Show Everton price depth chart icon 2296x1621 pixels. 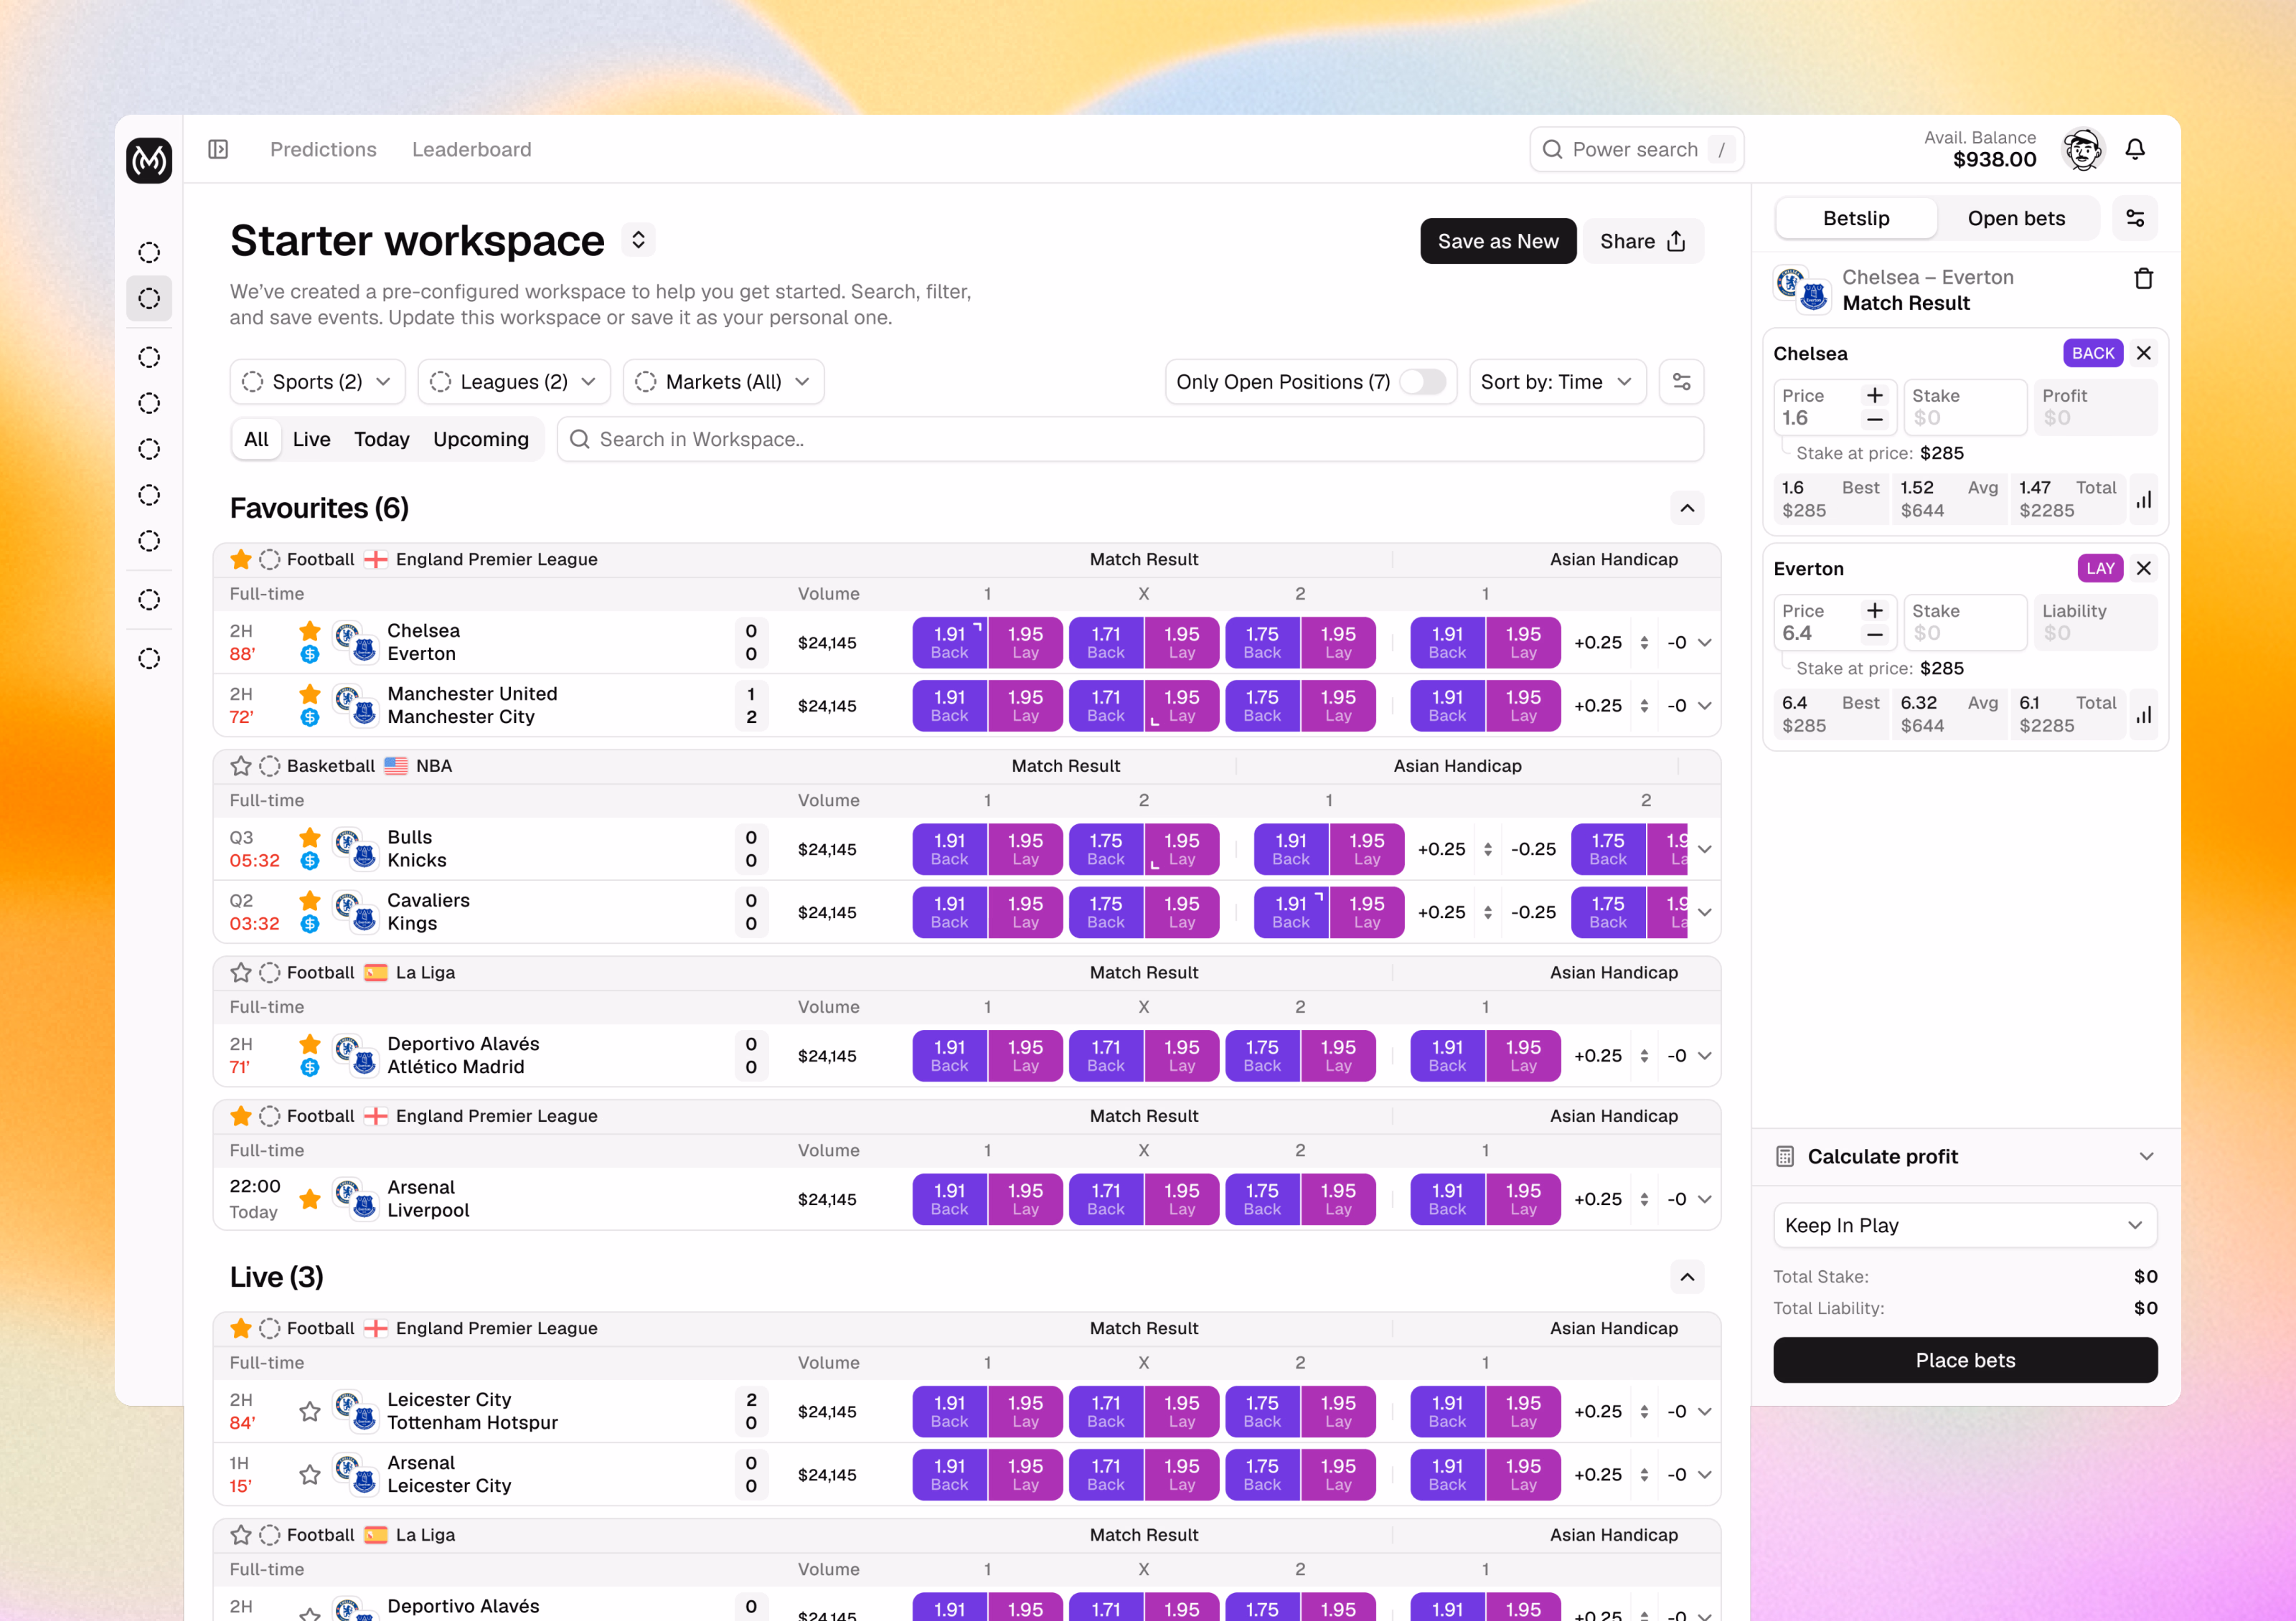pos(2144,714)
